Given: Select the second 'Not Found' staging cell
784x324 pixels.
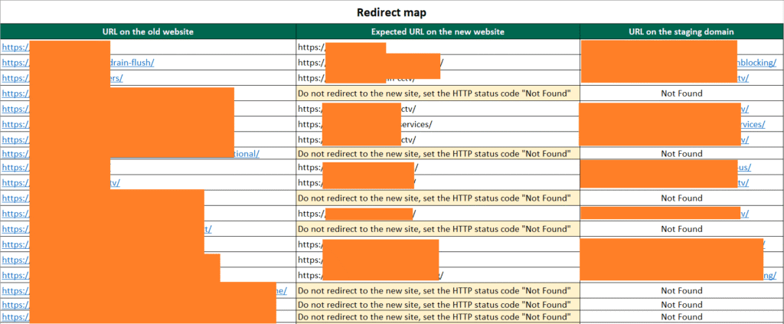Looking at the screenshot, I should point(681,153).
